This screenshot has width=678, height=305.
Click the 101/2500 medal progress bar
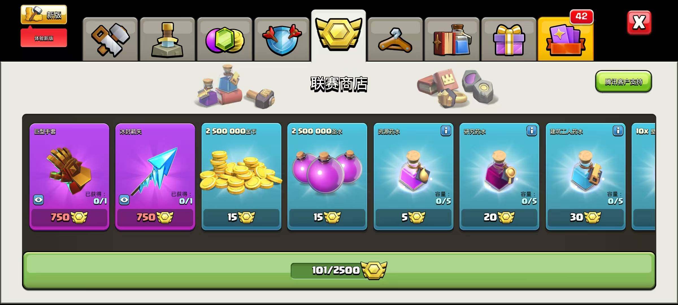click(x=339, y=271)
